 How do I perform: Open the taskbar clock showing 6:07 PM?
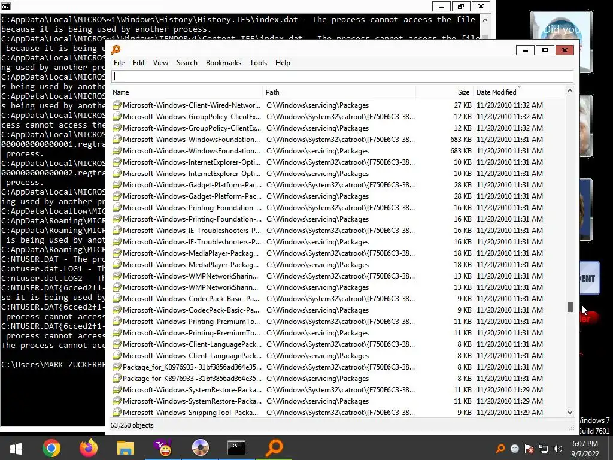pyautogui.click(x=585, y=449)
